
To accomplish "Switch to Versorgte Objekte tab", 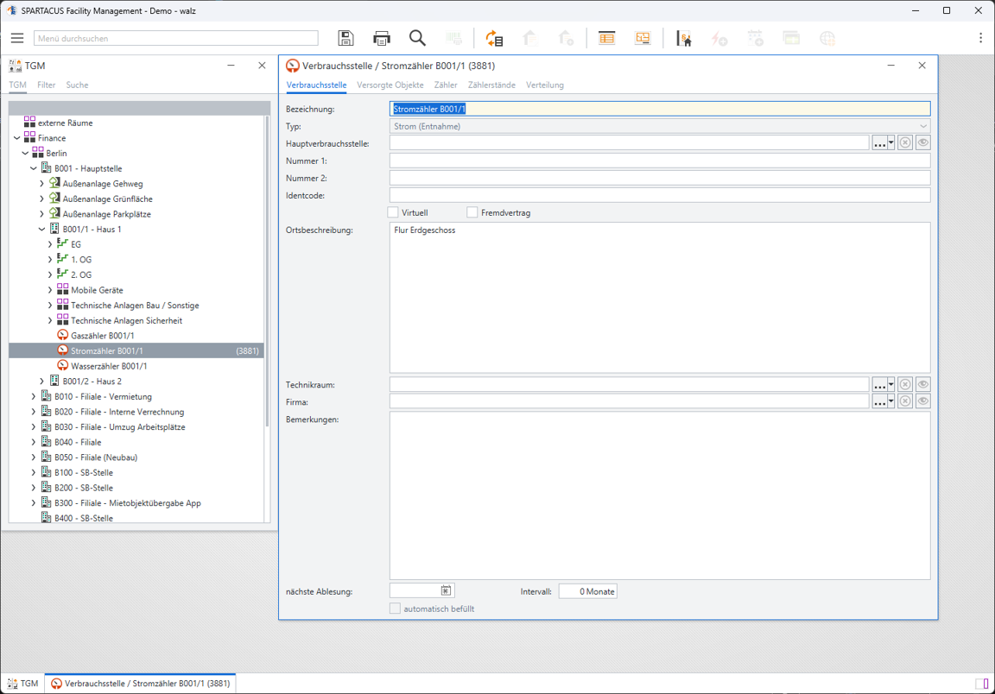I will tap(390, 85).
